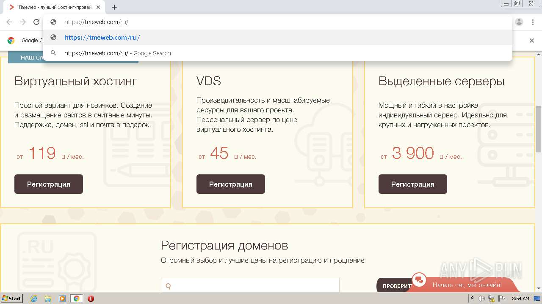The width and height of the screenshot is (542, 304).
Task: Click Регистрация under Выделенные серверы
Action: pos(413,184)
